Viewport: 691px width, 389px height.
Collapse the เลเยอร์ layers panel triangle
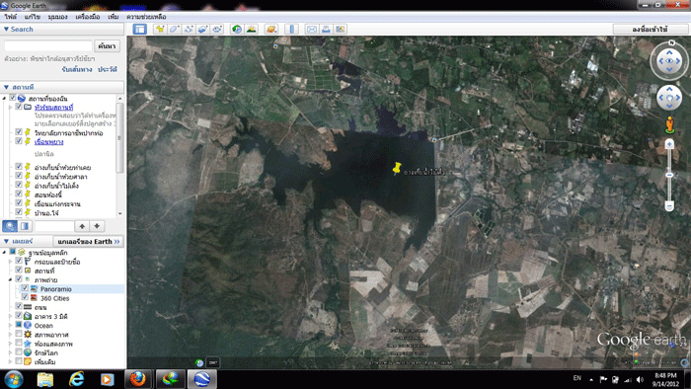pyautogui.click(x=6, y=242)
